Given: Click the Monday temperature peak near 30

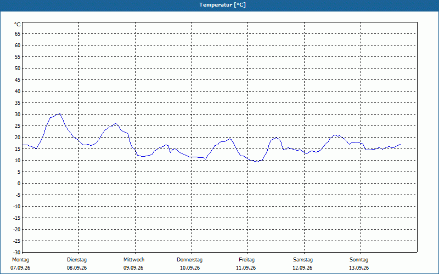Looking at the screenshot, I should 59,114.
